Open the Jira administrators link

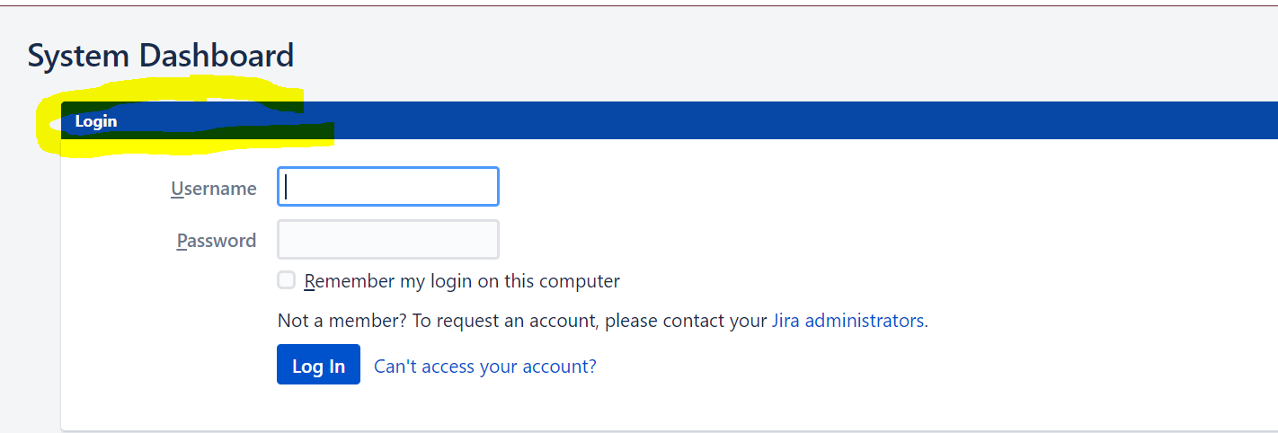tap(848, 321)
